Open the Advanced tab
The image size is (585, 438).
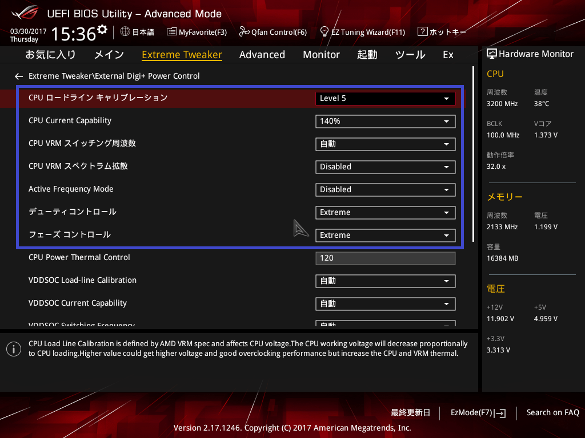[x=262, y=55]
